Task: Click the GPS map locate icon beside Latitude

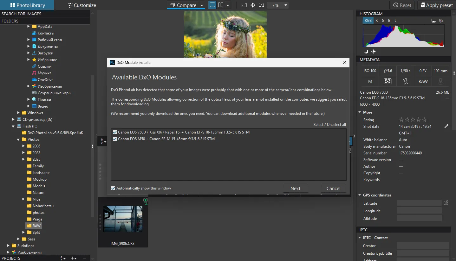Action: coord(446,203)
